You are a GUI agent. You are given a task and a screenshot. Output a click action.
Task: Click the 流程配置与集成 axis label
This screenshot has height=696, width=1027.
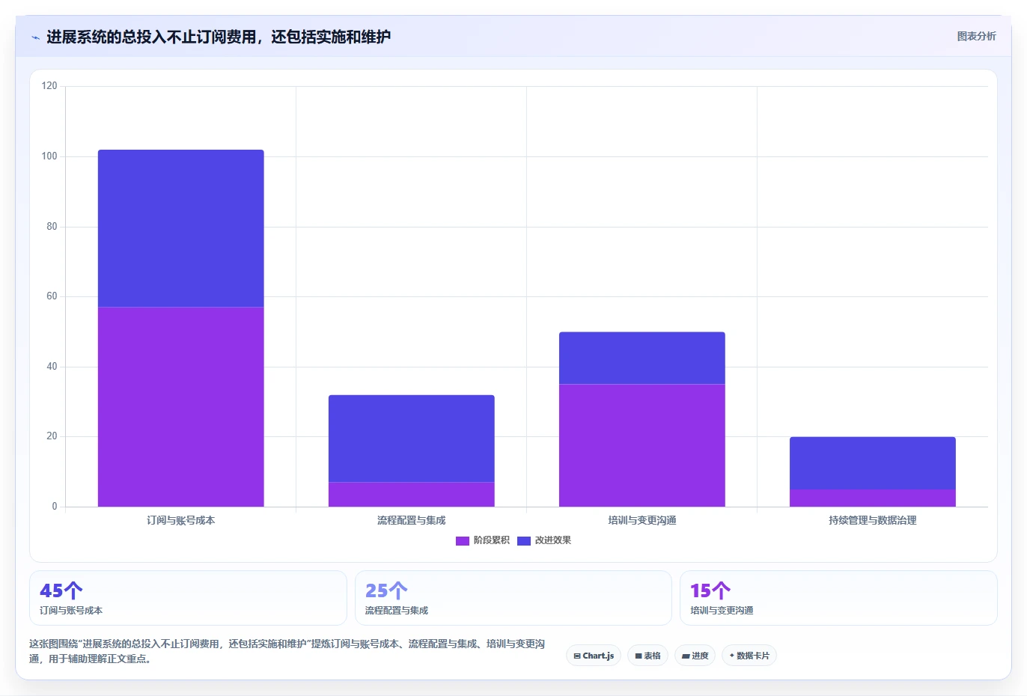click(412, 520)
